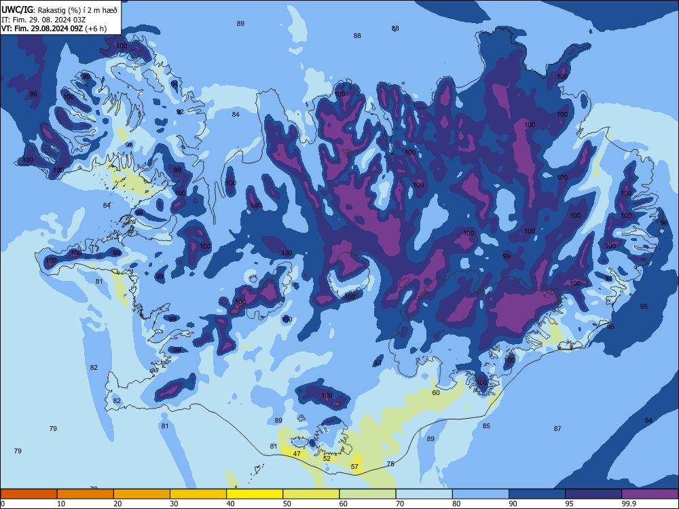This screenshot has width=679, height=509.
Task: Click the light orange 20–30 legend swatch
Action: [142, 494]
